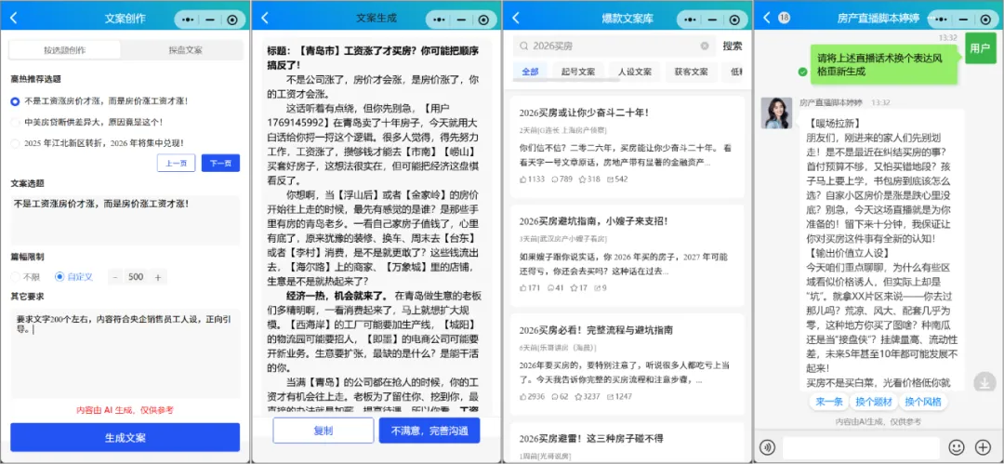
Task: Go back from the 文案生成 screen
Action: [265, 19]
